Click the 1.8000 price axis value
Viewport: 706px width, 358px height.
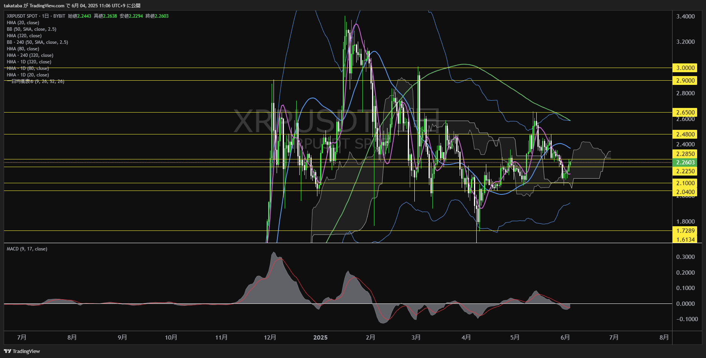pos(685,221)
